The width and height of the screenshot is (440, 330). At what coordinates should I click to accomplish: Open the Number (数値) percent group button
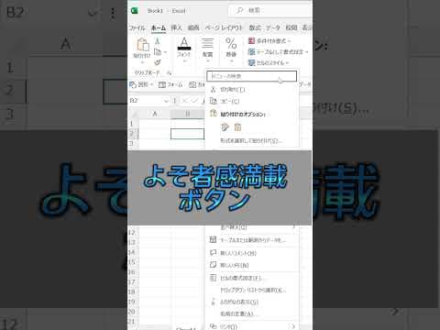click(x=231, y=49)
